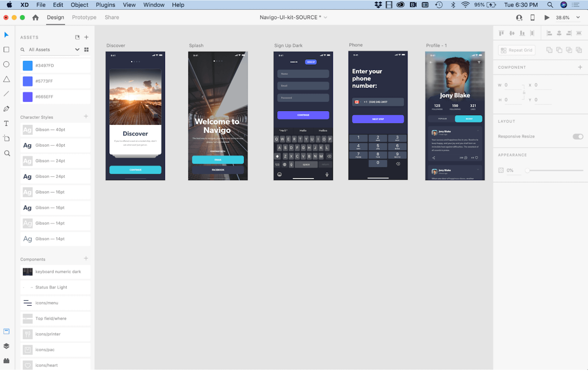Select the Pen tool
Image resolution: width=588 pixels, height=371 pixels.
point(6,109)
